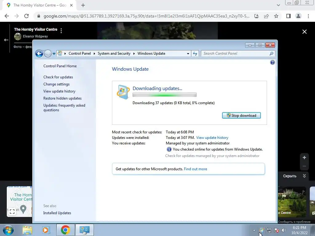The image size is (315, 236).
Task: Click Find out more link
Action: pyautogui.click(x=195, y=169)
